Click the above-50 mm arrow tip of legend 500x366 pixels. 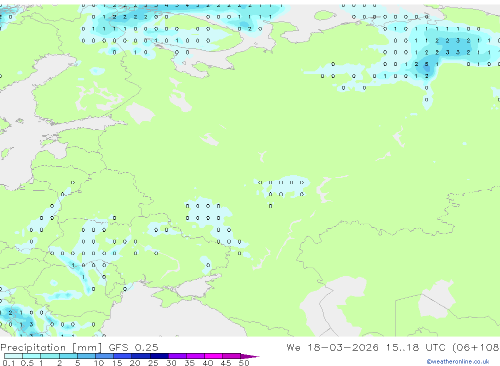point(250,357)
